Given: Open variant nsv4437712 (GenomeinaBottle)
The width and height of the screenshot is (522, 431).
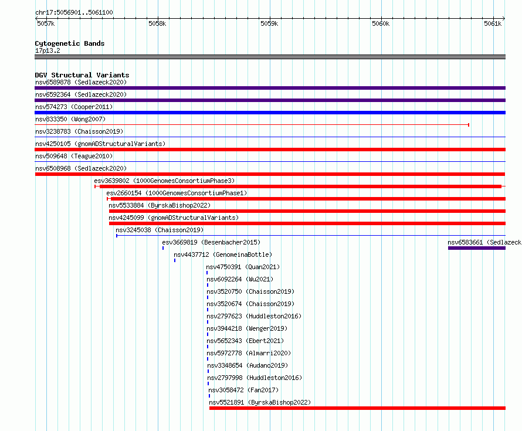Looking at the screenshot, I should [x=223, y=254].
